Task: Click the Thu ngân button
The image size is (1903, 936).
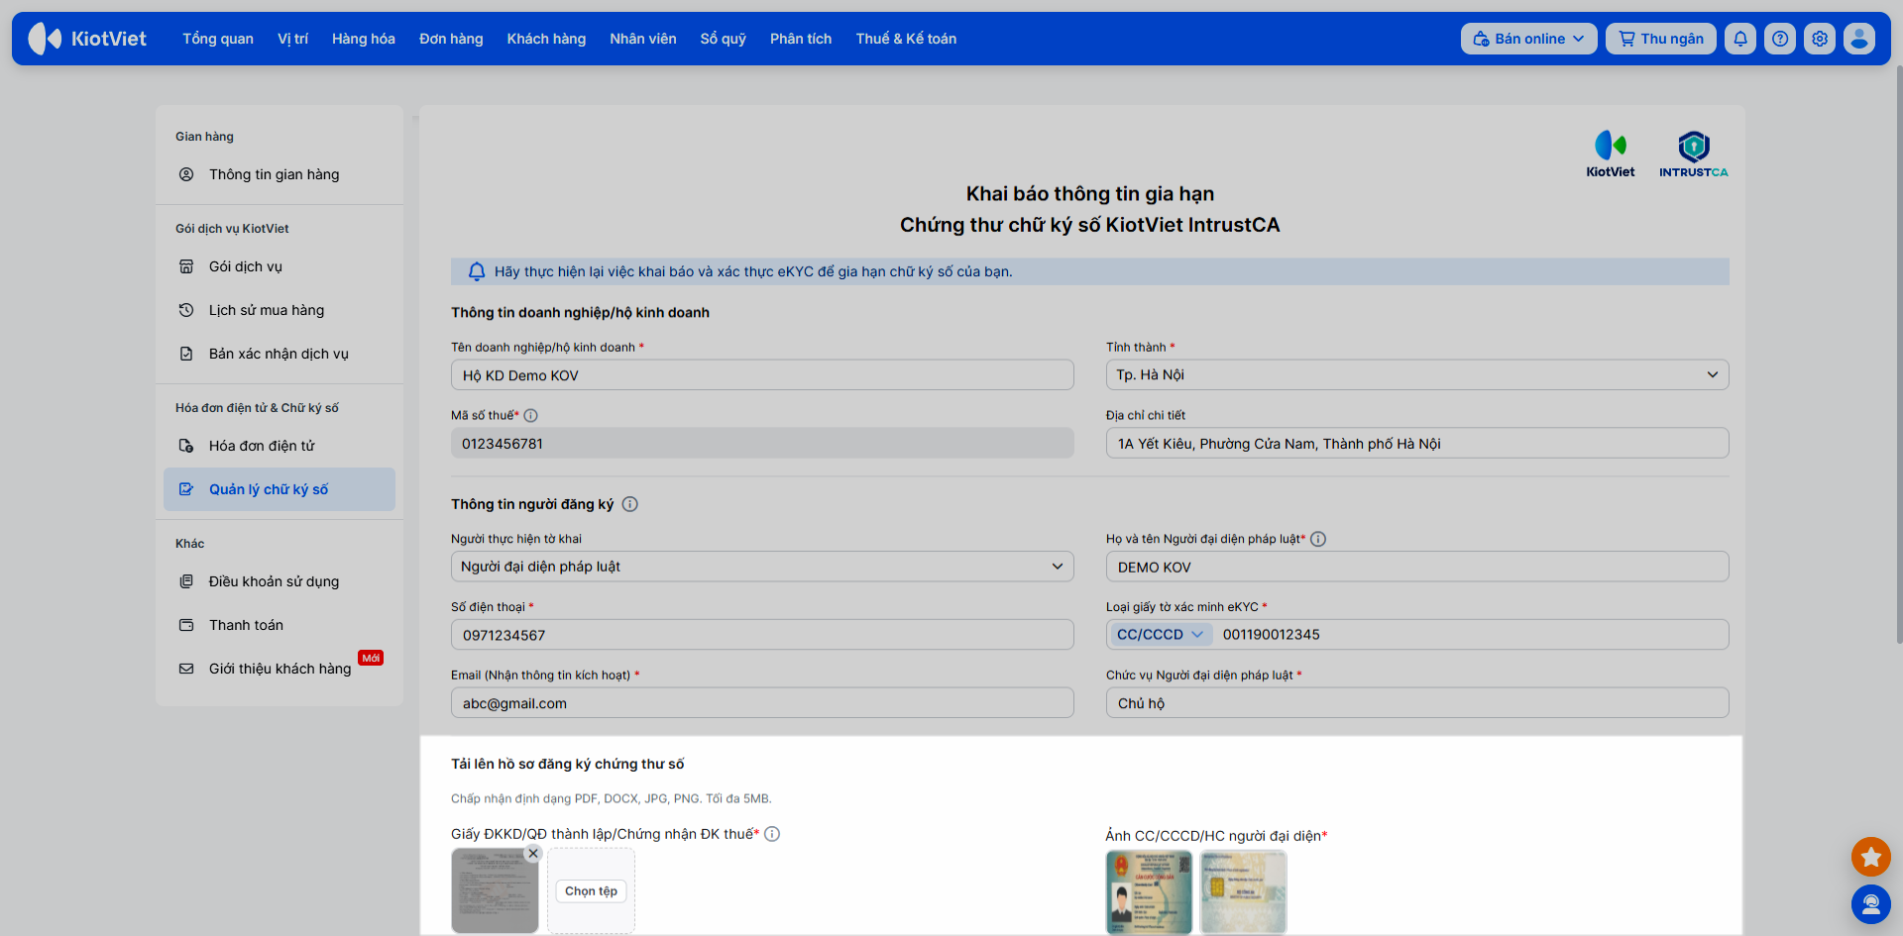Action: coord(1661,39)
